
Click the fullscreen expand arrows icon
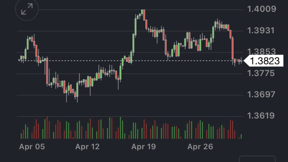tap(27, 9)
